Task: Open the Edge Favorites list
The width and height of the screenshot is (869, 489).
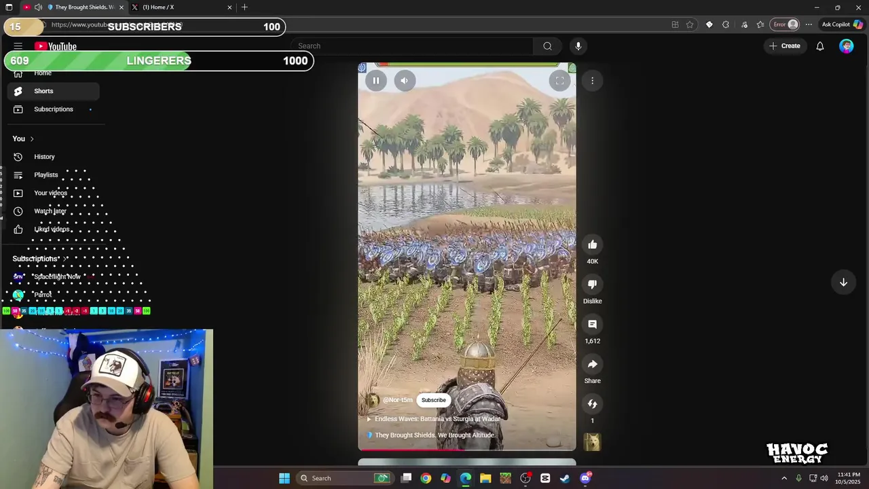Action: (760, 24)
